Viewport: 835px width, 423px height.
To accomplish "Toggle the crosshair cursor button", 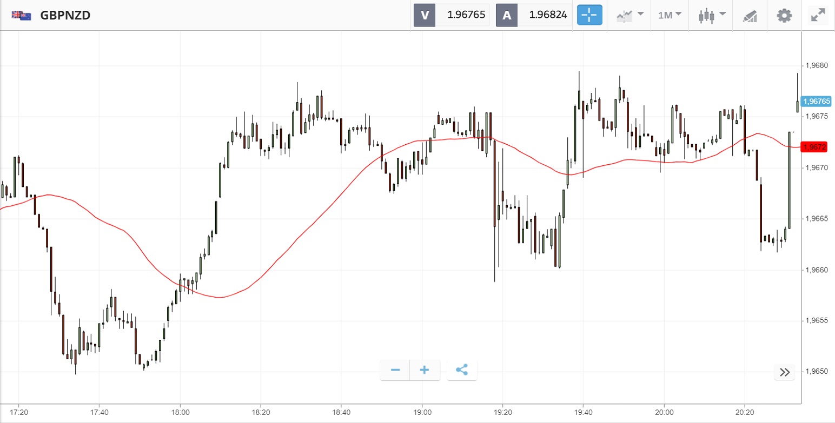I will 589,15.
